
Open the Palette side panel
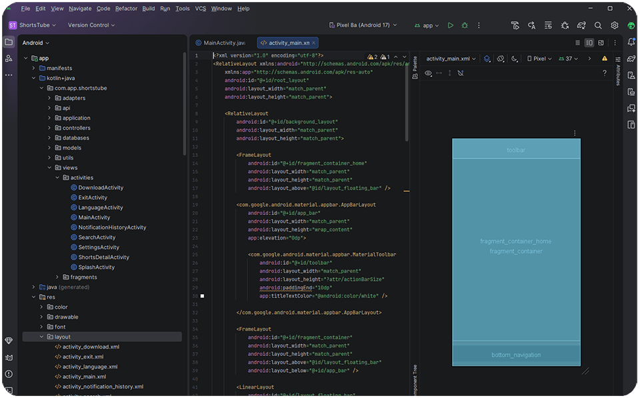(415, 68)
